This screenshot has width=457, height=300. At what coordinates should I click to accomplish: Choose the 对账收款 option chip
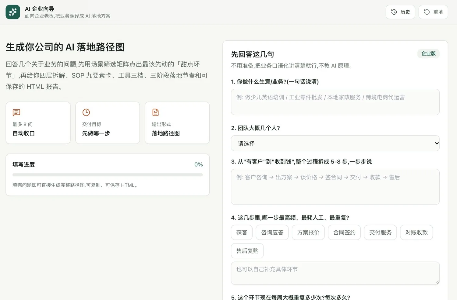pos(416,233)
